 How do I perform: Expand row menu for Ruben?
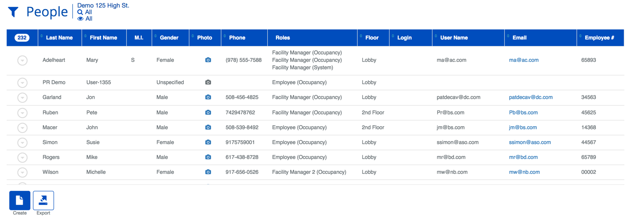(22, 113)
